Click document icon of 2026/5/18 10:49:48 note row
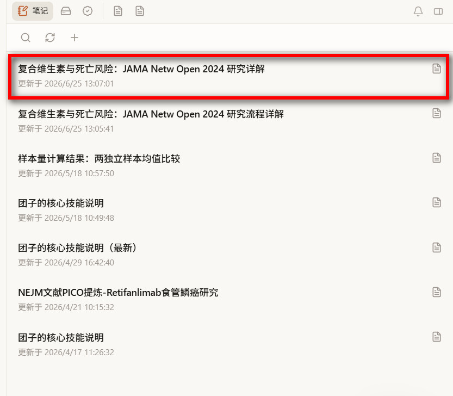453x396 pixels. (437, 202)
